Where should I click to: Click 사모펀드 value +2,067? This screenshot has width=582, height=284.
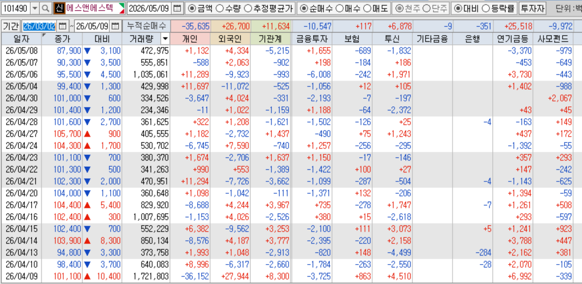coord(560,98)
